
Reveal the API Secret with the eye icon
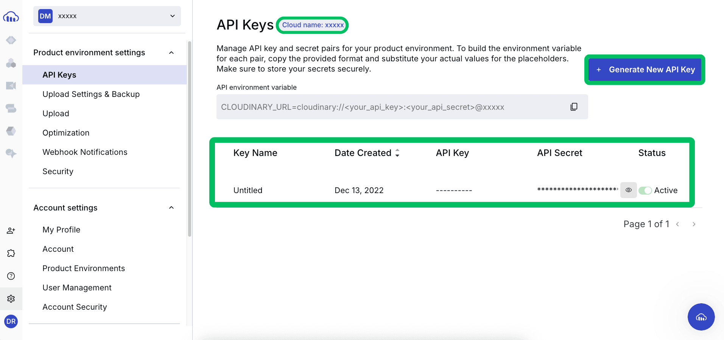(x=628, y=190)
